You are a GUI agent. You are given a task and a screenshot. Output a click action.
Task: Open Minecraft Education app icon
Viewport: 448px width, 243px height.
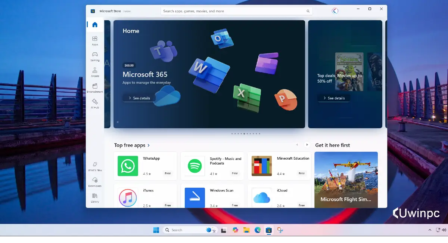click(262, 166)
